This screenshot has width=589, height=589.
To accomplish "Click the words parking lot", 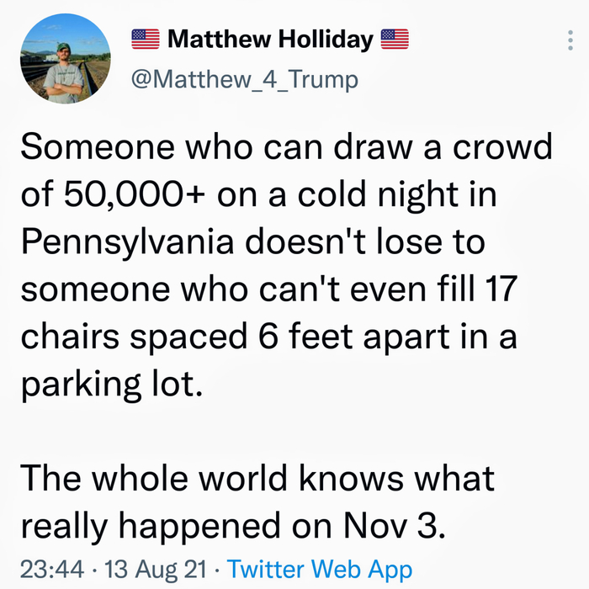I will 111,385.
